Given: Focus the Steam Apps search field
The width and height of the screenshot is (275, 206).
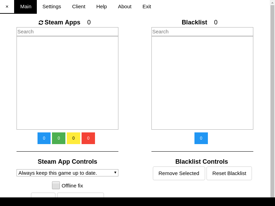Looking at the screenshot, I should [x=67, y=32].
